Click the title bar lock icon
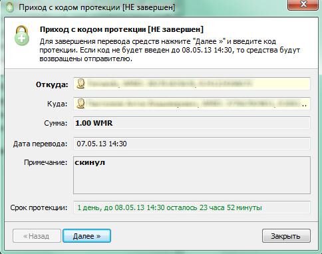This screenshot has height=254, width=322. (10, 7)
